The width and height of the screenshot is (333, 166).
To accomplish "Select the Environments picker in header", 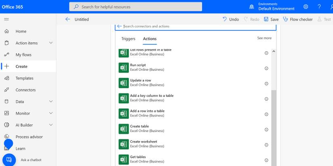I will point(276,6).
